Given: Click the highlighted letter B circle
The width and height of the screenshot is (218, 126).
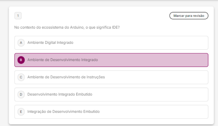Looking at the screenshot, I should click(x=21, y=60).
